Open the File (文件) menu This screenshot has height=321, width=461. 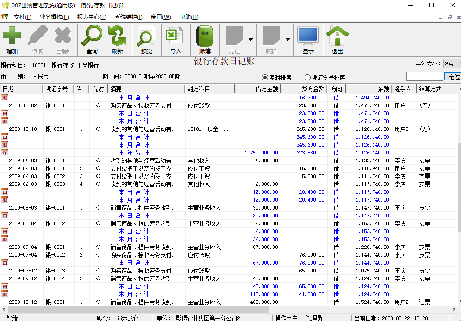coord(22,17)
